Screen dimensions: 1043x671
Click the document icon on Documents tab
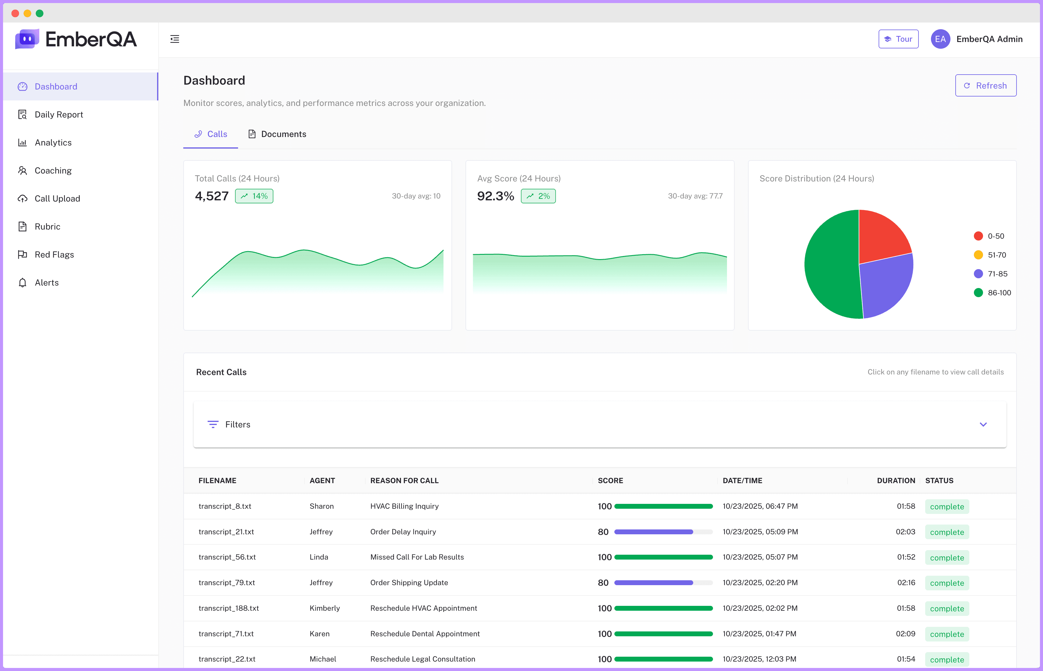tap(252, 134)
